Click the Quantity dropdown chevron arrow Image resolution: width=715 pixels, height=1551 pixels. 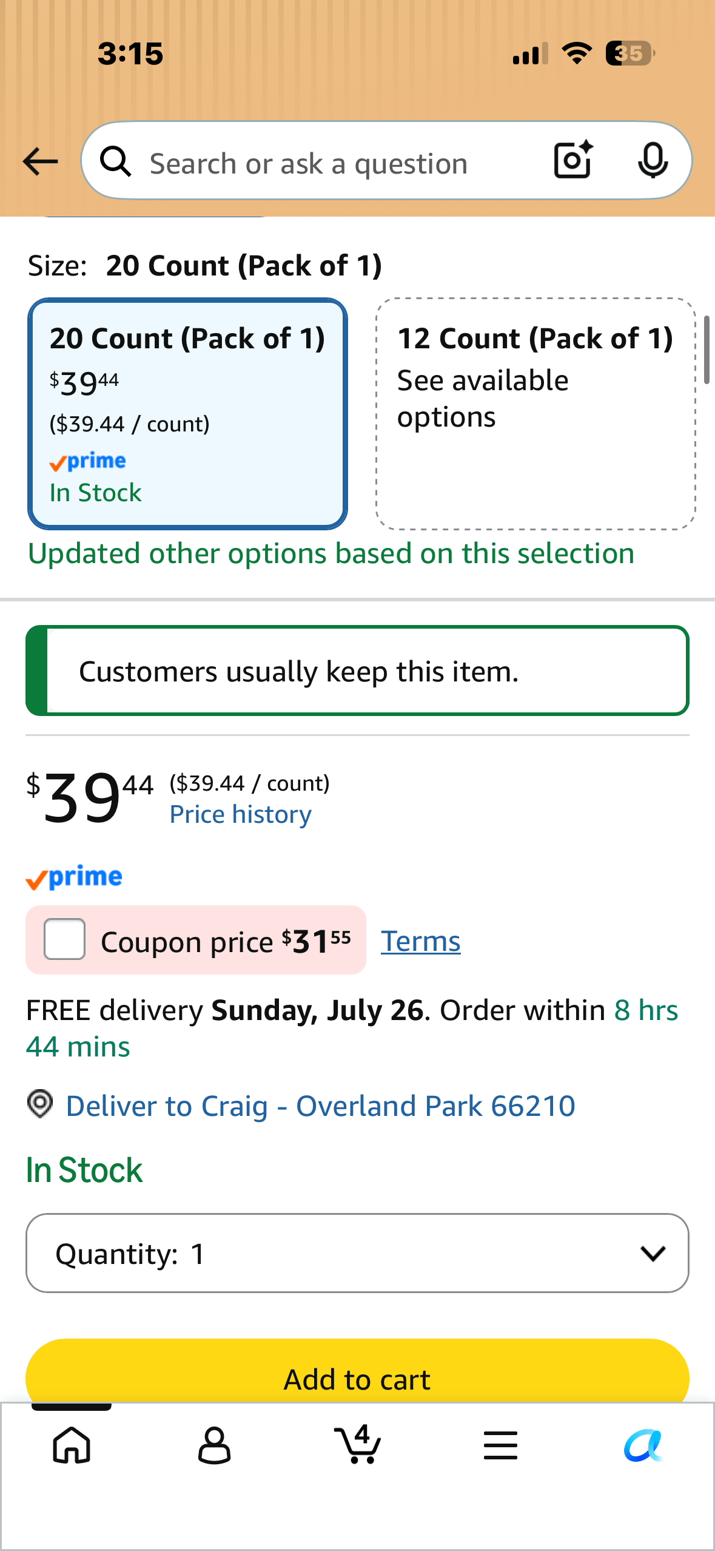click(x=653, y=1253)
